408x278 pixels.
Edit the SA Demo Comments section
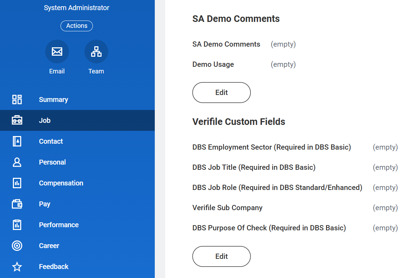[x=222, y=93]
